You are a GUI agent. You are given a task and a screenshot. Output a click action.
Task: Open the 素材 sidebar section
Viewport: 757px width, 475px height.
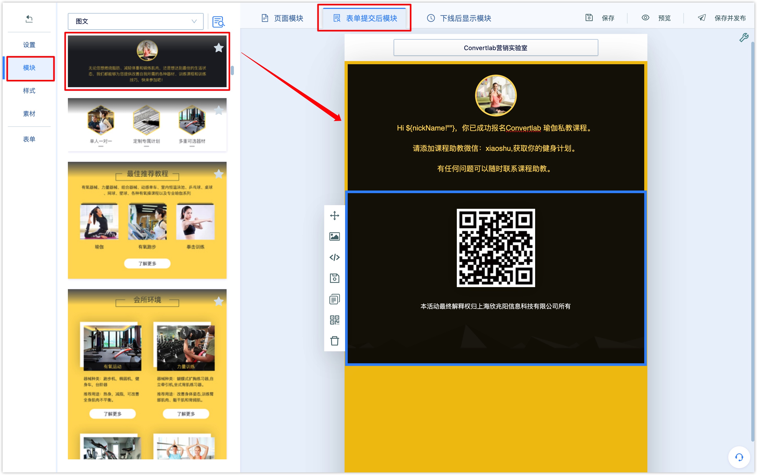29,114
